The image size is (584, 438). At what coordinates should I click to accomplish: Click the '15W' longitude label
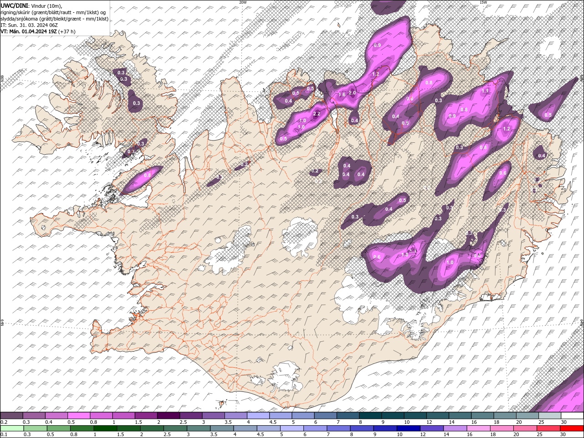pos(483,2)
